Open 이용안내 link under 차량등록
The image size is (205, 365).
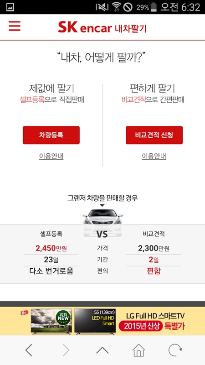pos(51,156)
